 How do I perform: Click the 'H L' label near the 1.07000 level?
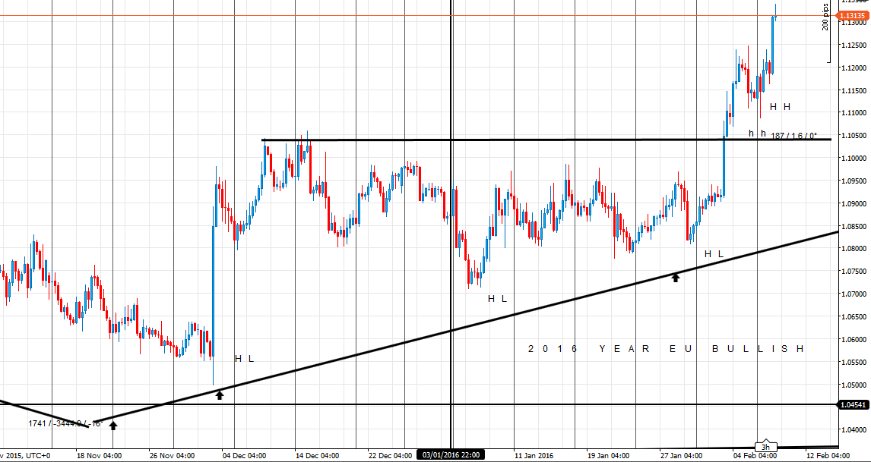click(x=497, y=298)
